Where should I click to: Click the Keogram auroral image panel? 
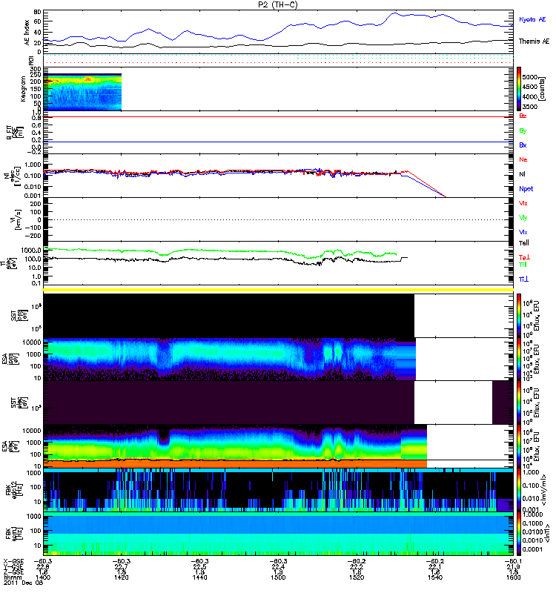point(82,92)
